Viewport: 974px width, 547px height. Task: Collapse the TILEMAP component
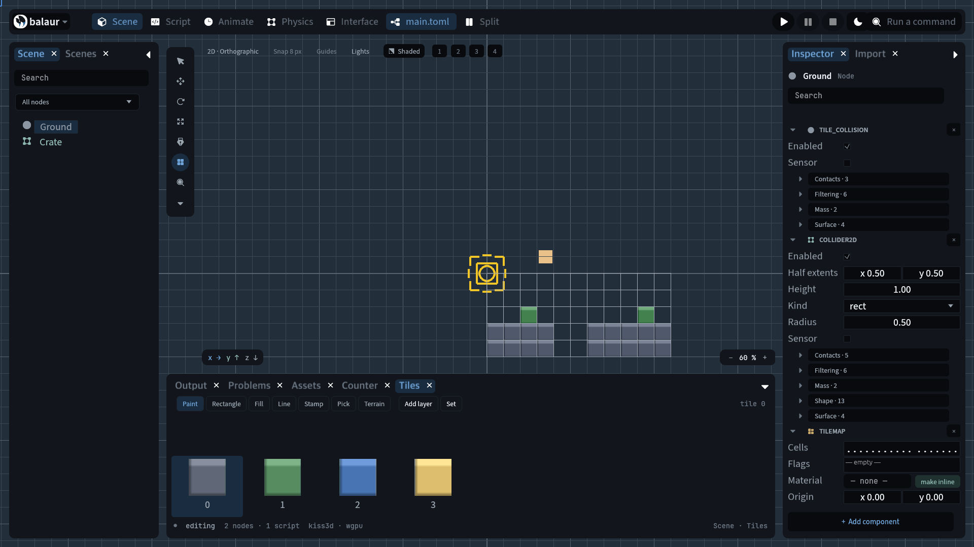(x=793, y=432)
